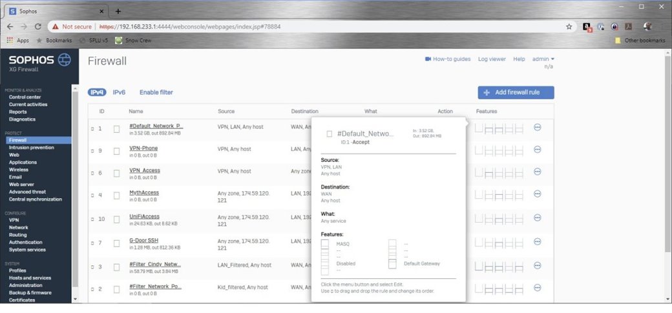Open the Log viewer link
The height and width of the screenshot is (313, 672).
[x=492, y=59]
